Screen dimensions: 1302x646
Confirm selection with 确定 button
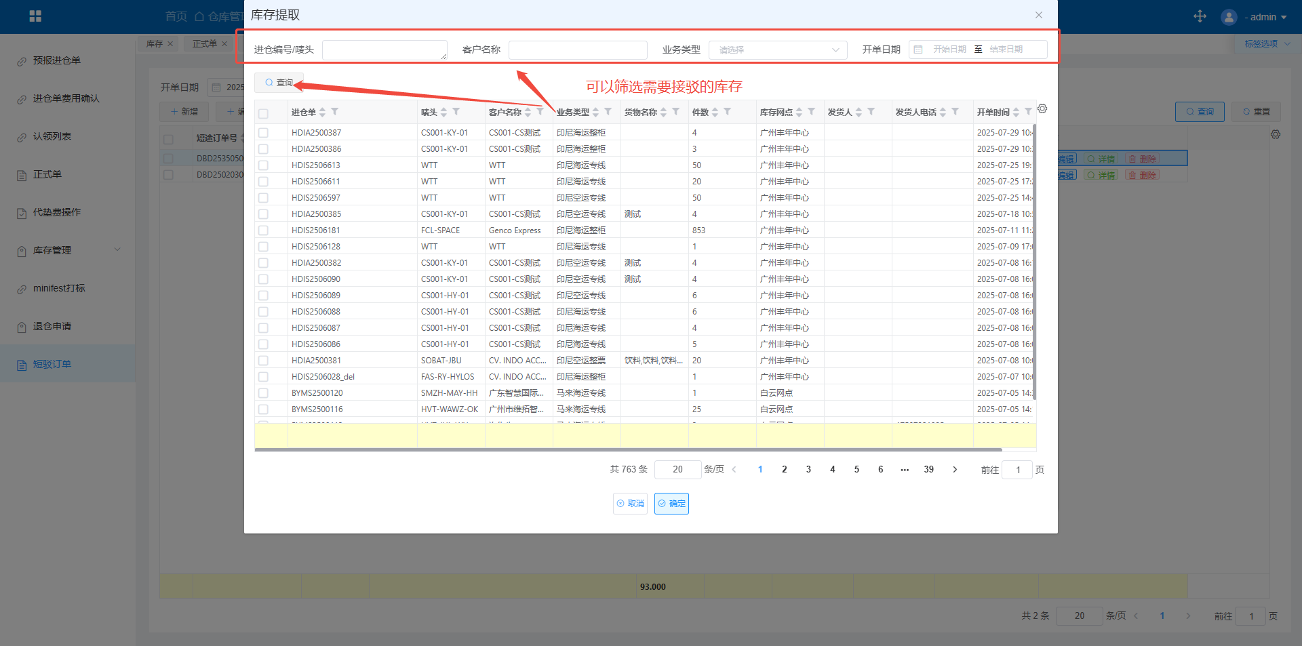click(x=671, y=504)
